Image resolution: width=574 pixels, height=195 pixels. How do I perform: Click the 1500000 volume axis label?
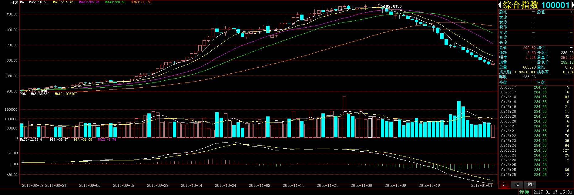[x=11, y=109]
